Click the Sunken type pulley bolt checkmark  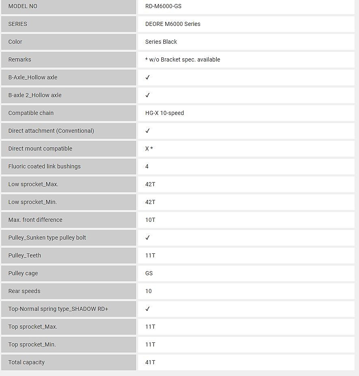[147, 238]
